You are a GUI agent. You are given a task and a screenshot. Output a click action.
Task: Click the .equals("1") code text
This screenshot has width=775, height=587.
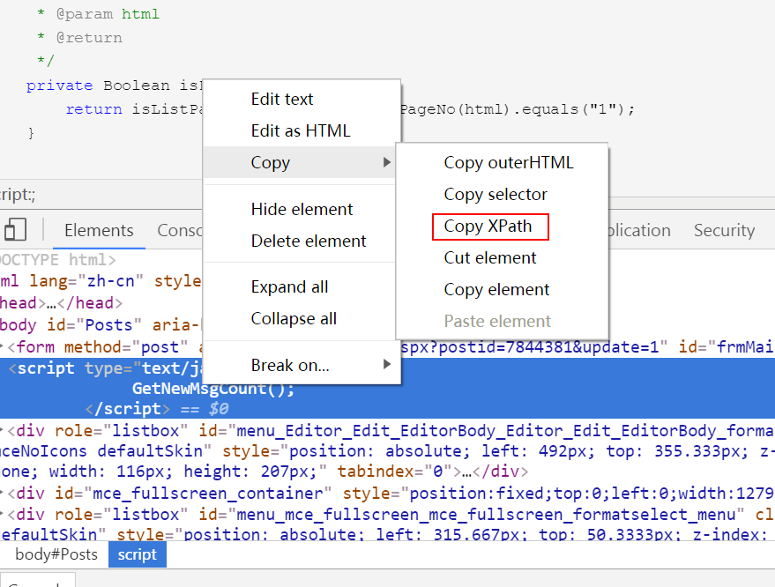pyautogui.click(x=568, y=108)
